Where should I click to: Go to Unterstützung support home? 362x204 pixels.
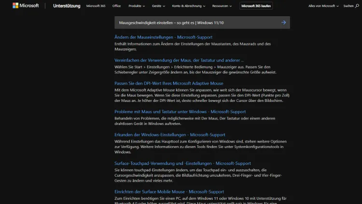(x=67, y=6)
